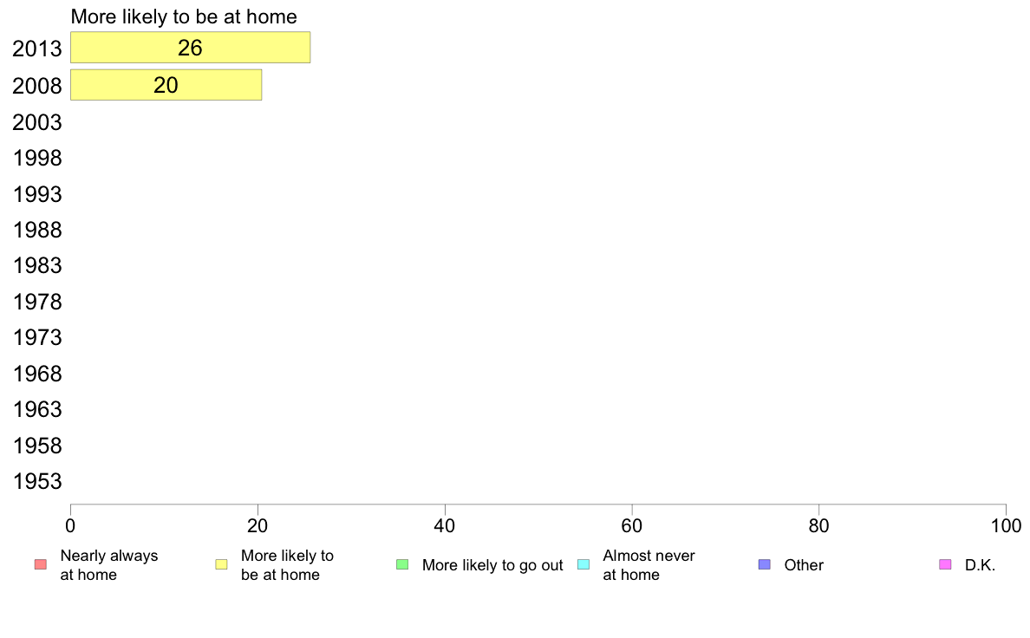1030x638 pixels.
Task: Click the 1983 year label
Action: pos(37,266)
